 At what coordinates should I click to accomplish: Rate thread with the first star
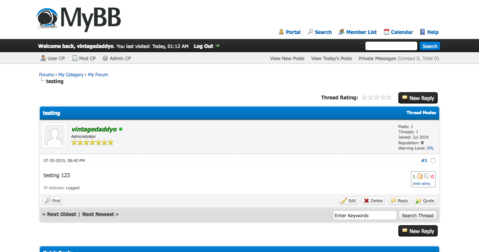(365, 97)
